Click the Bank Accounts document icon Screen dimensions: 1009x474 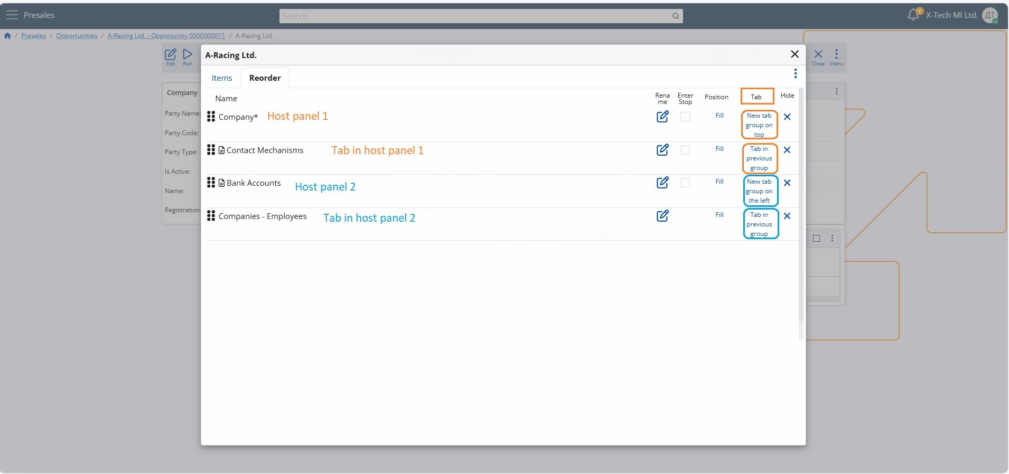pos(222,183)
